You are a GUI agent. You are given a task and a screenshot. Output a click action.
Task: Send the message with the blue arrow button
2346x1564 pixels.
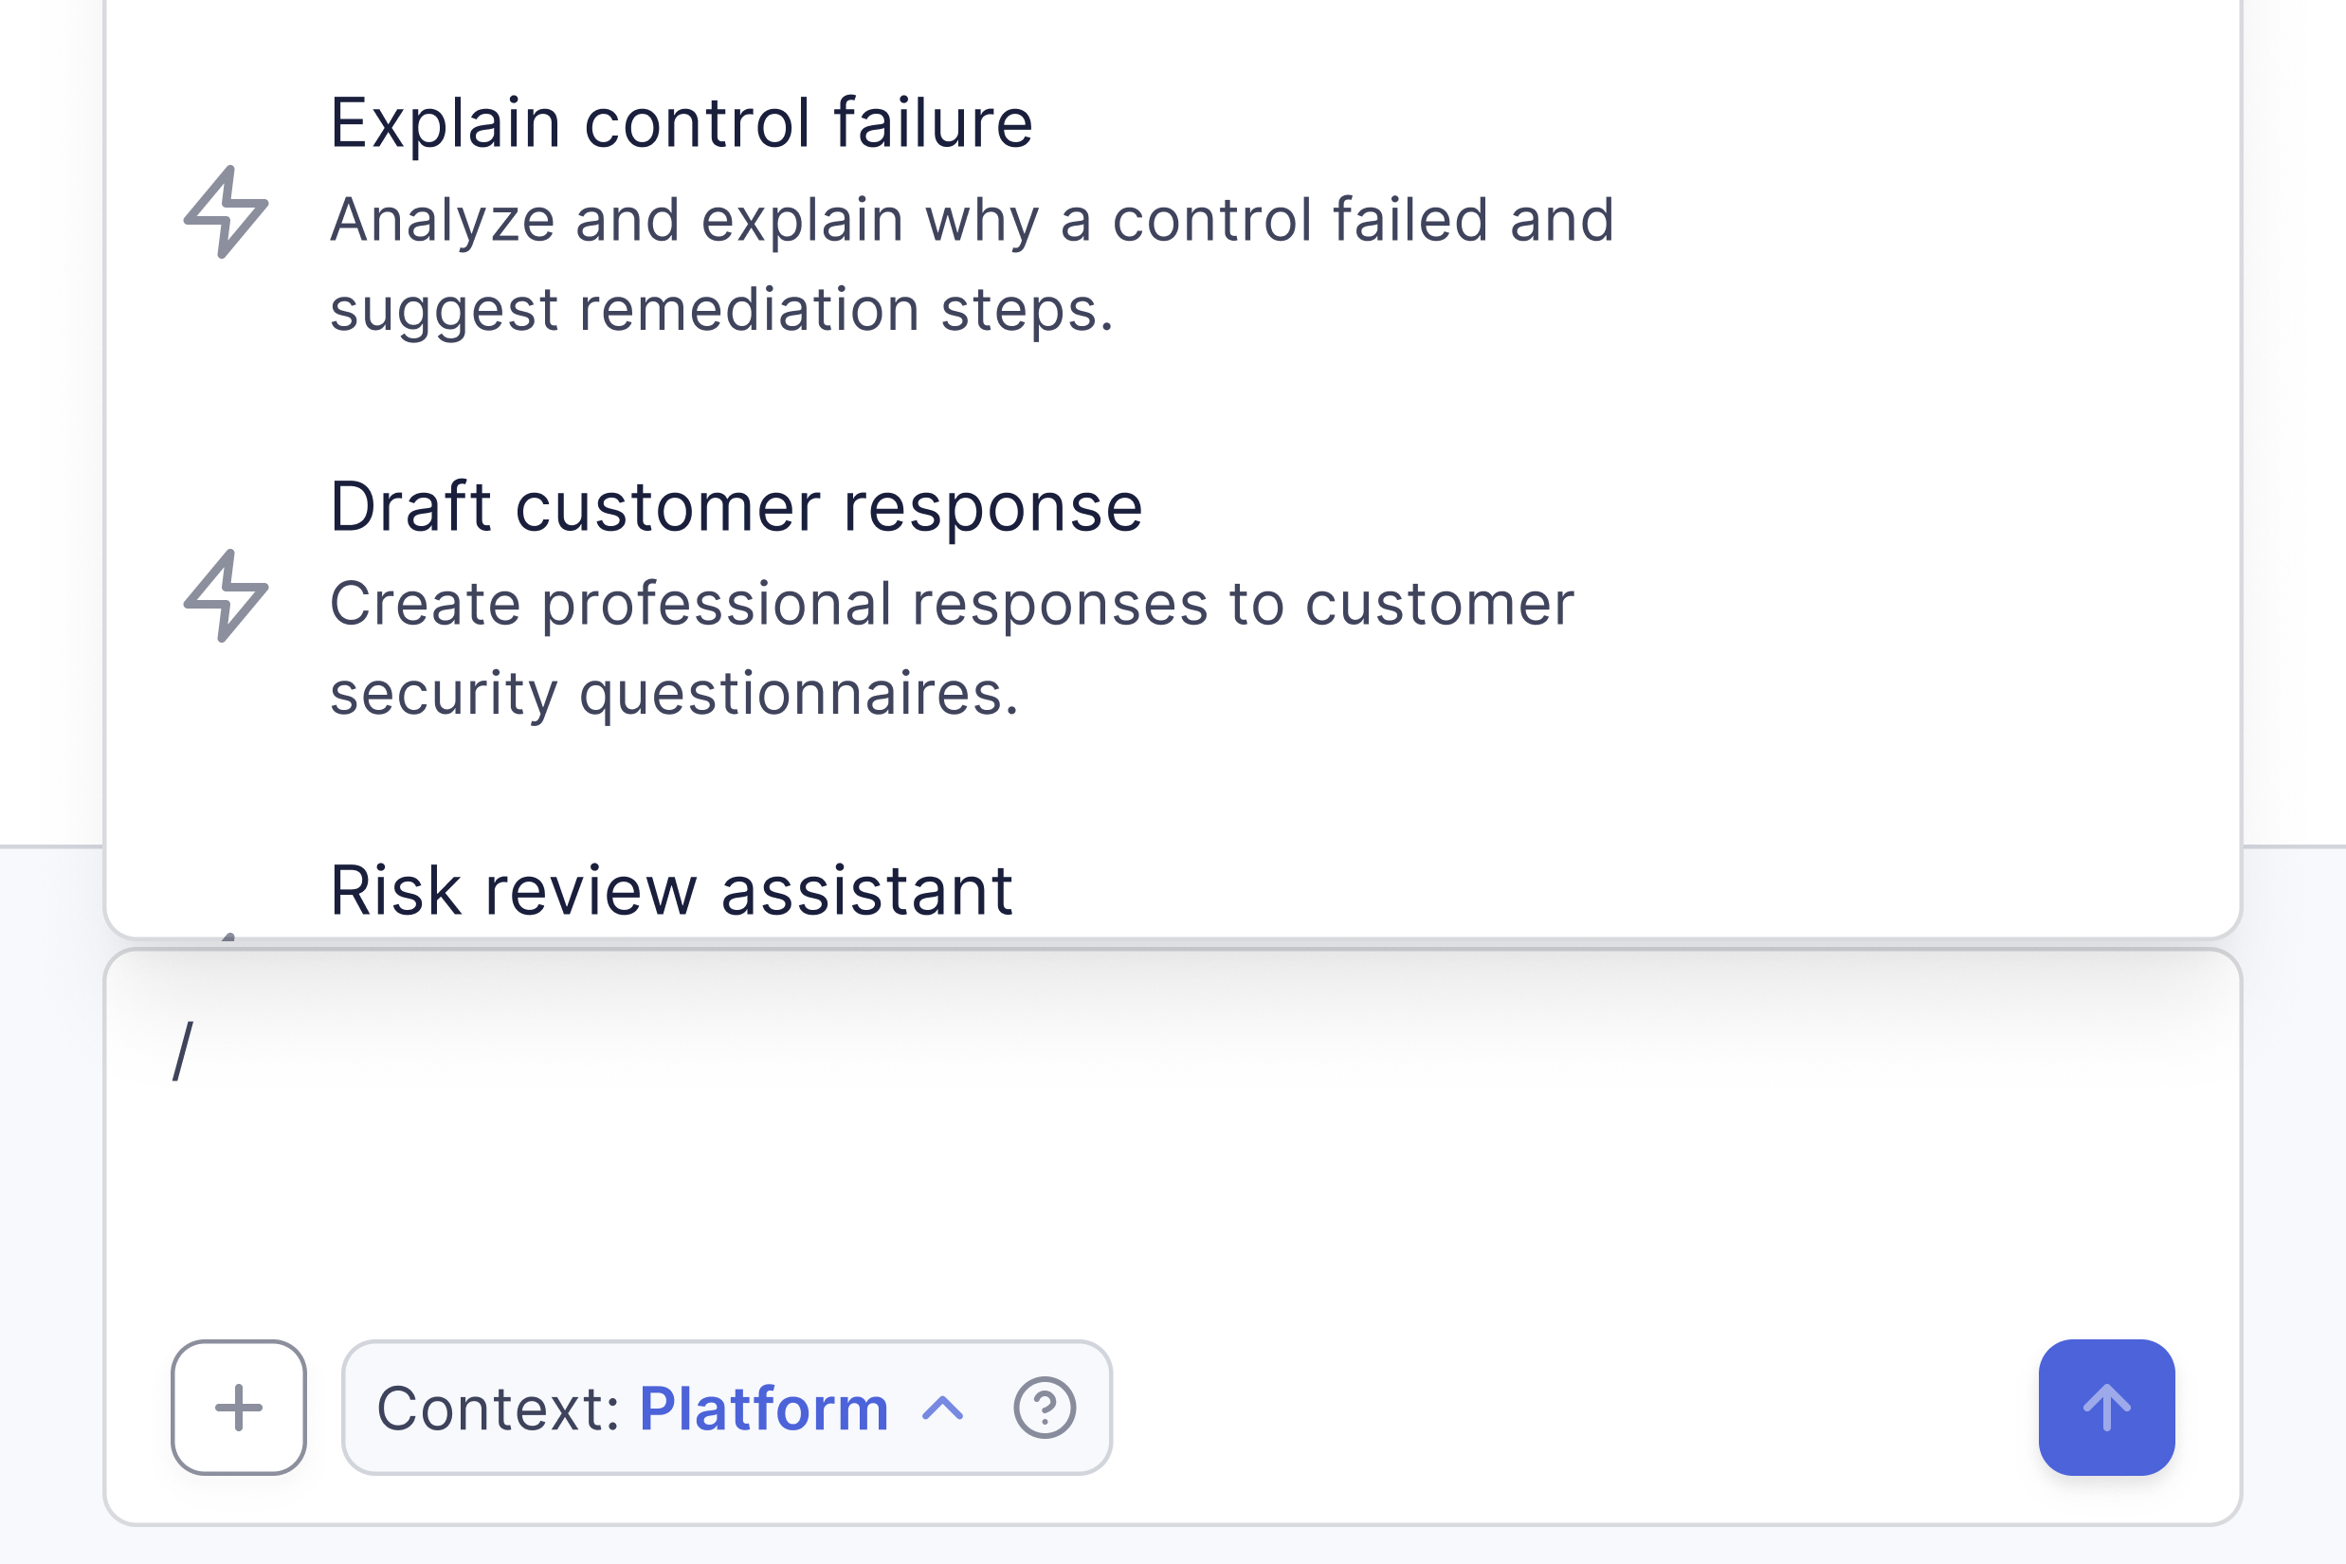tap(2105, 1408)
